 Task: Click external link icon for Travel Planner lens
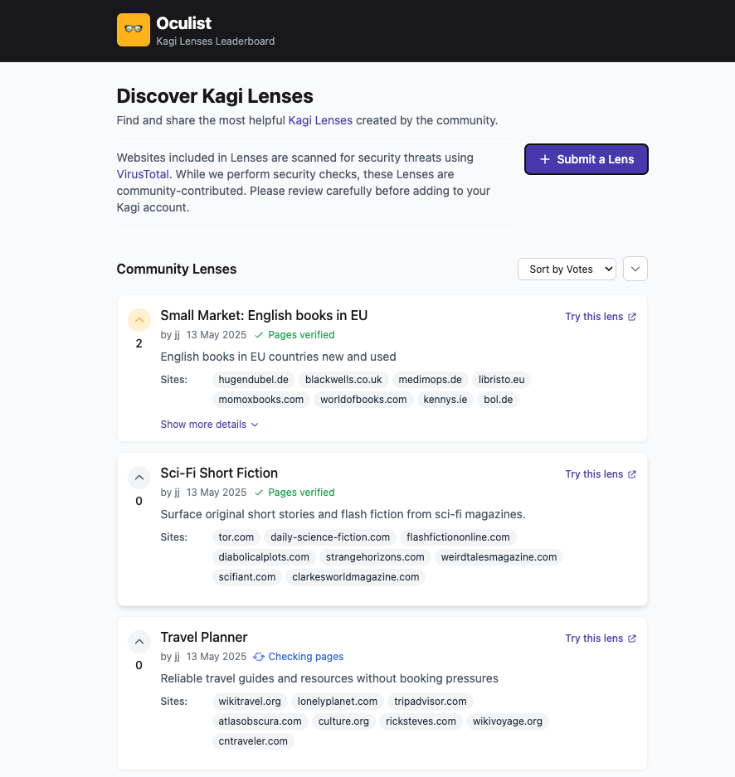pos(632,639)
